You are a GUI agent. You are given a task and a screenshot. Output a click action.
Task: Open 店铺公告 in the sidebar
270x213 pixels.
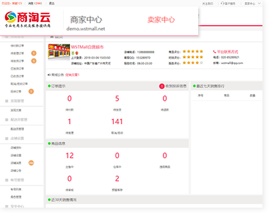pyautogui.click(x=16, y=171)
